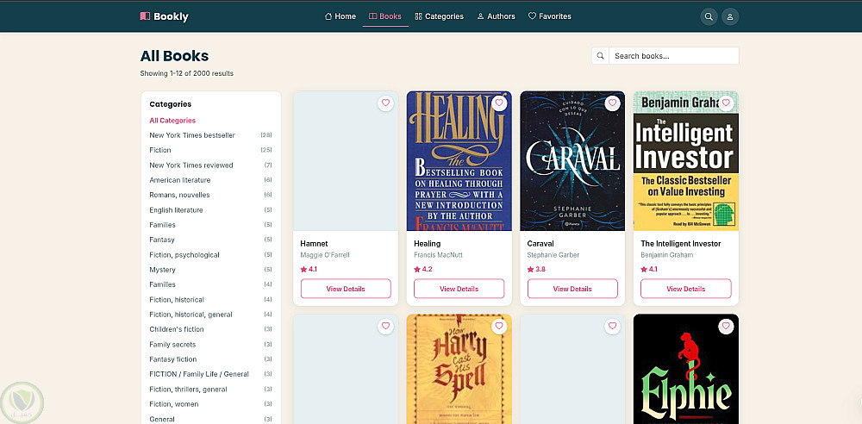Open the Authors nav item
The width and height of the screenshot is (862, 424).
pos(496,16)
